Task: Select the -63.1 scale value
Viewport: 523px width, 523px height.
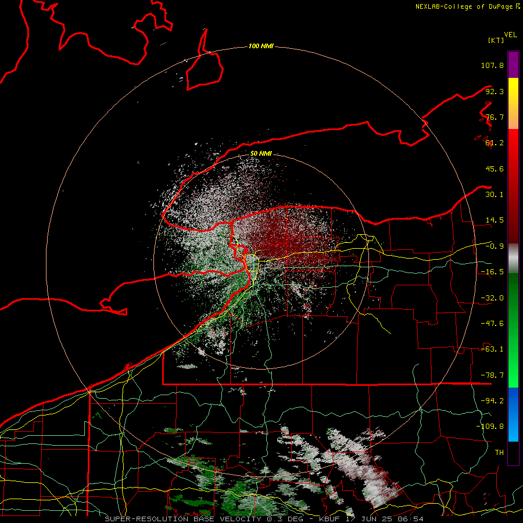Action: tap(492, 349)
